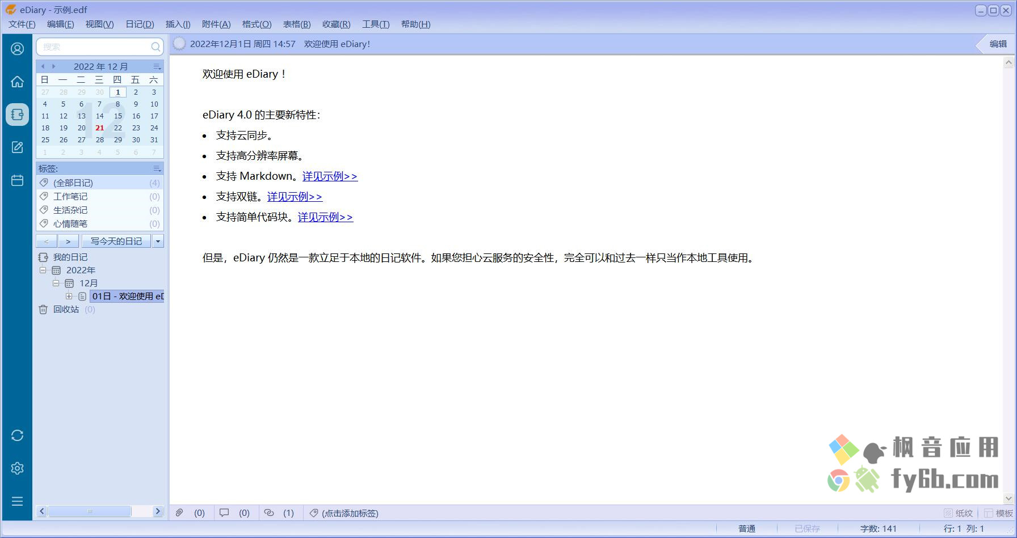Open 支持双链 详见示例>> link
The image size is (1017, 538).
[x=295, y=197]
